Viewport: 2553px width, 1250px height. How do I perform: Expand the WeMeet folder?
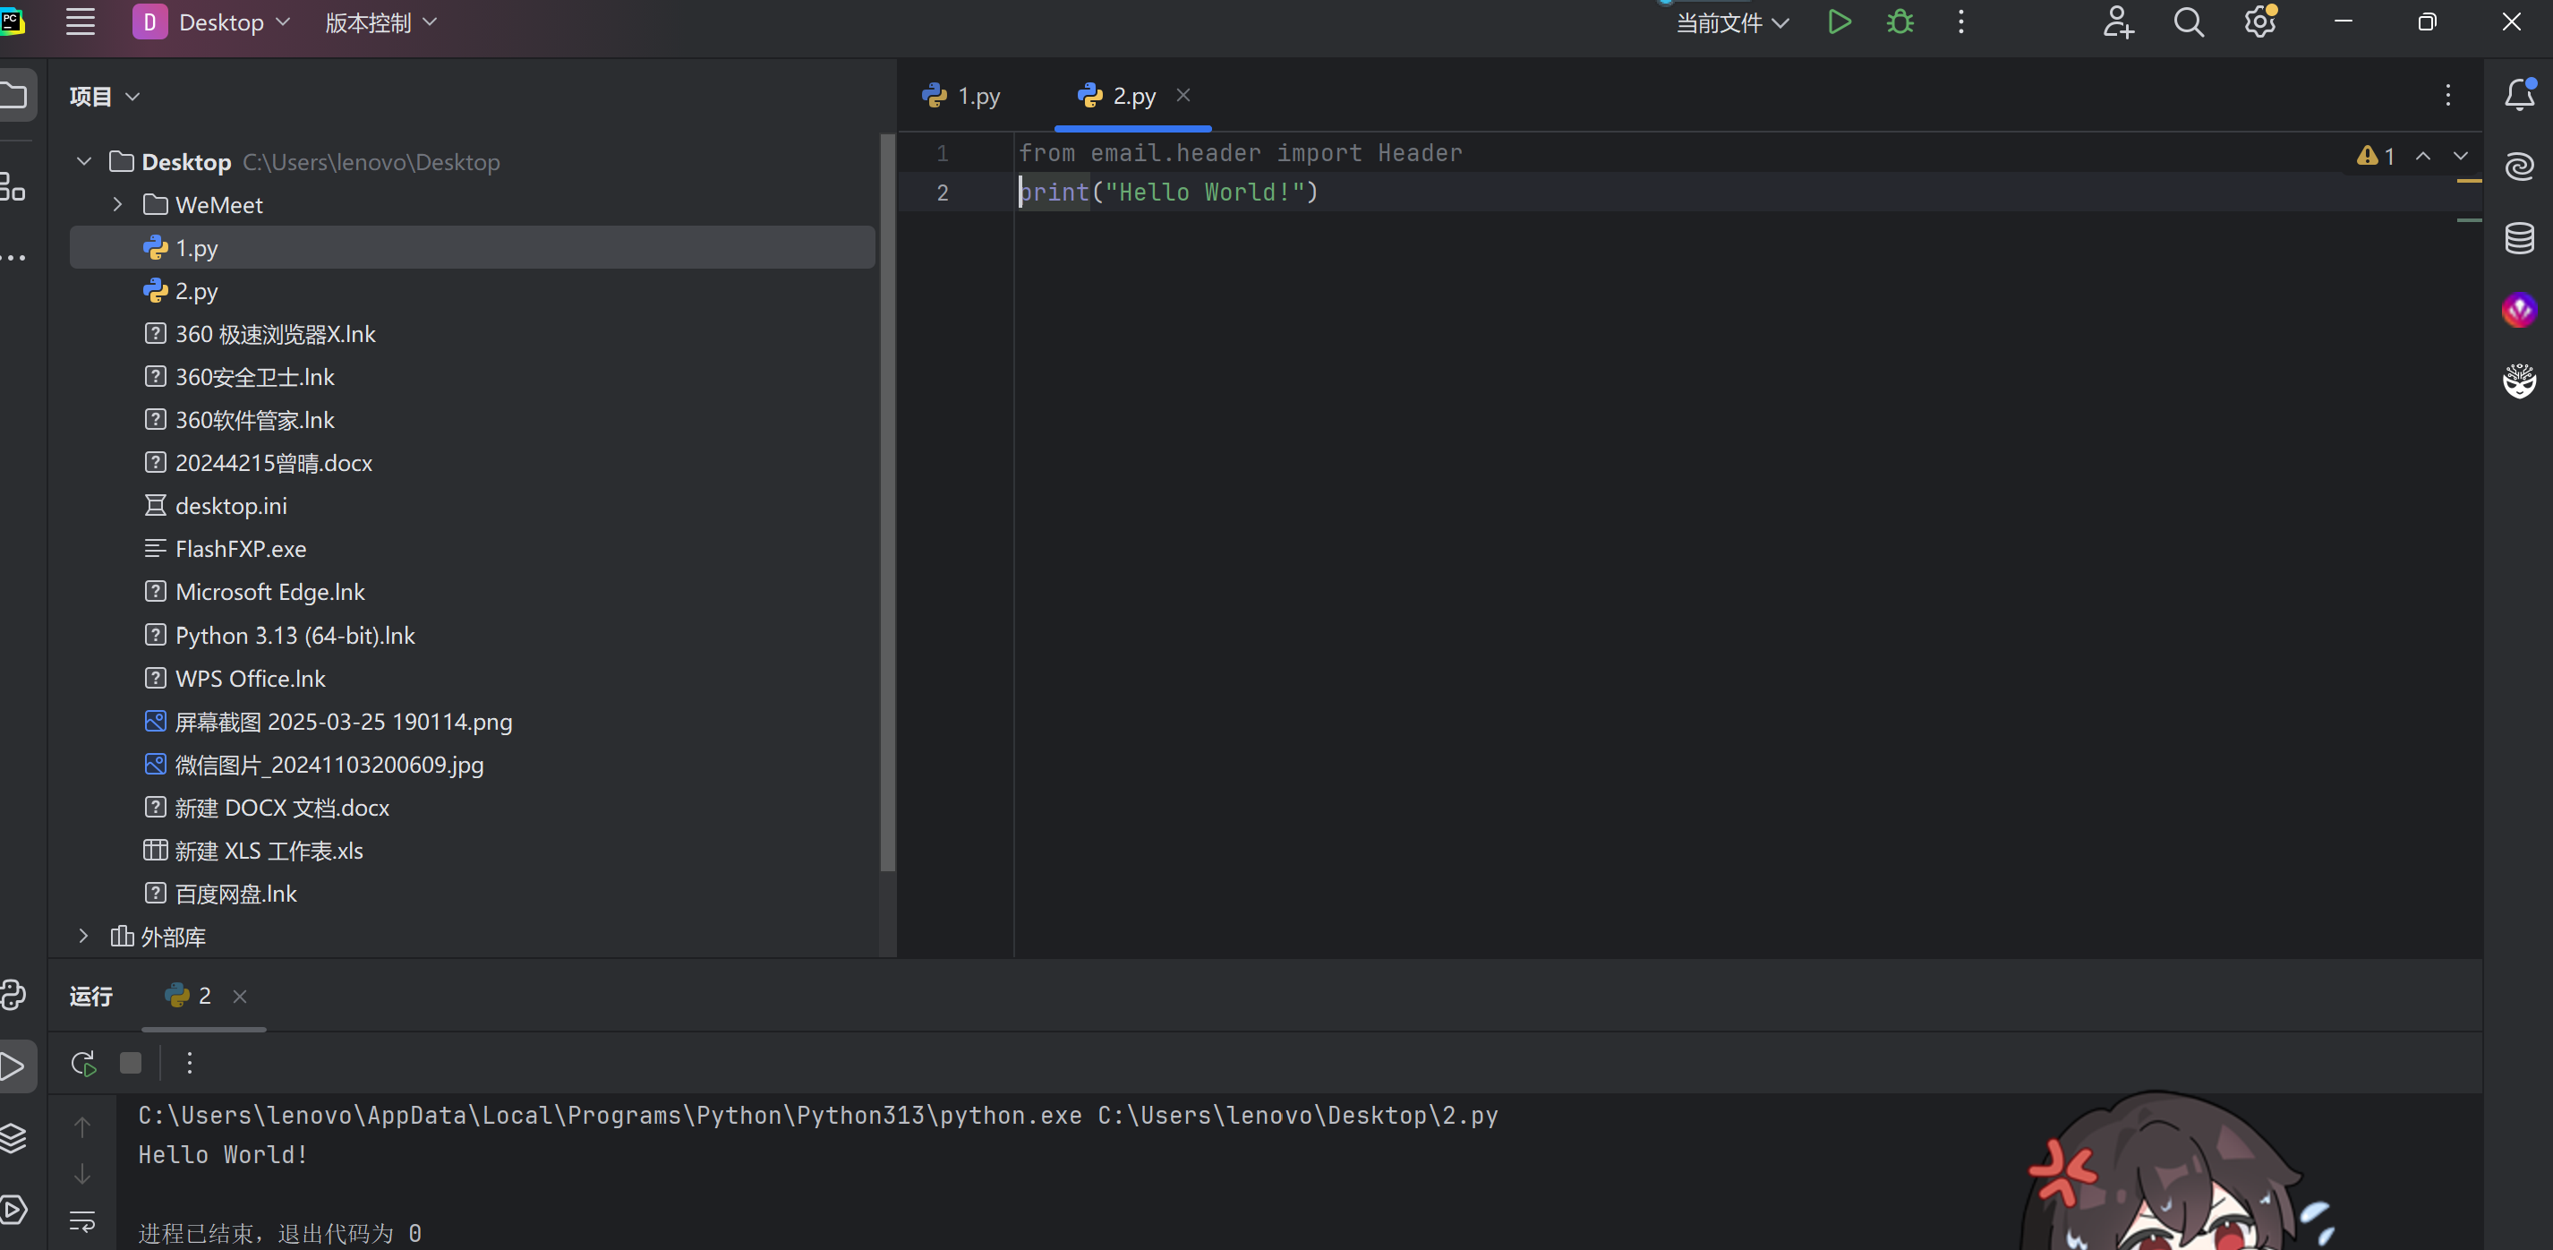tap(118, 204)
